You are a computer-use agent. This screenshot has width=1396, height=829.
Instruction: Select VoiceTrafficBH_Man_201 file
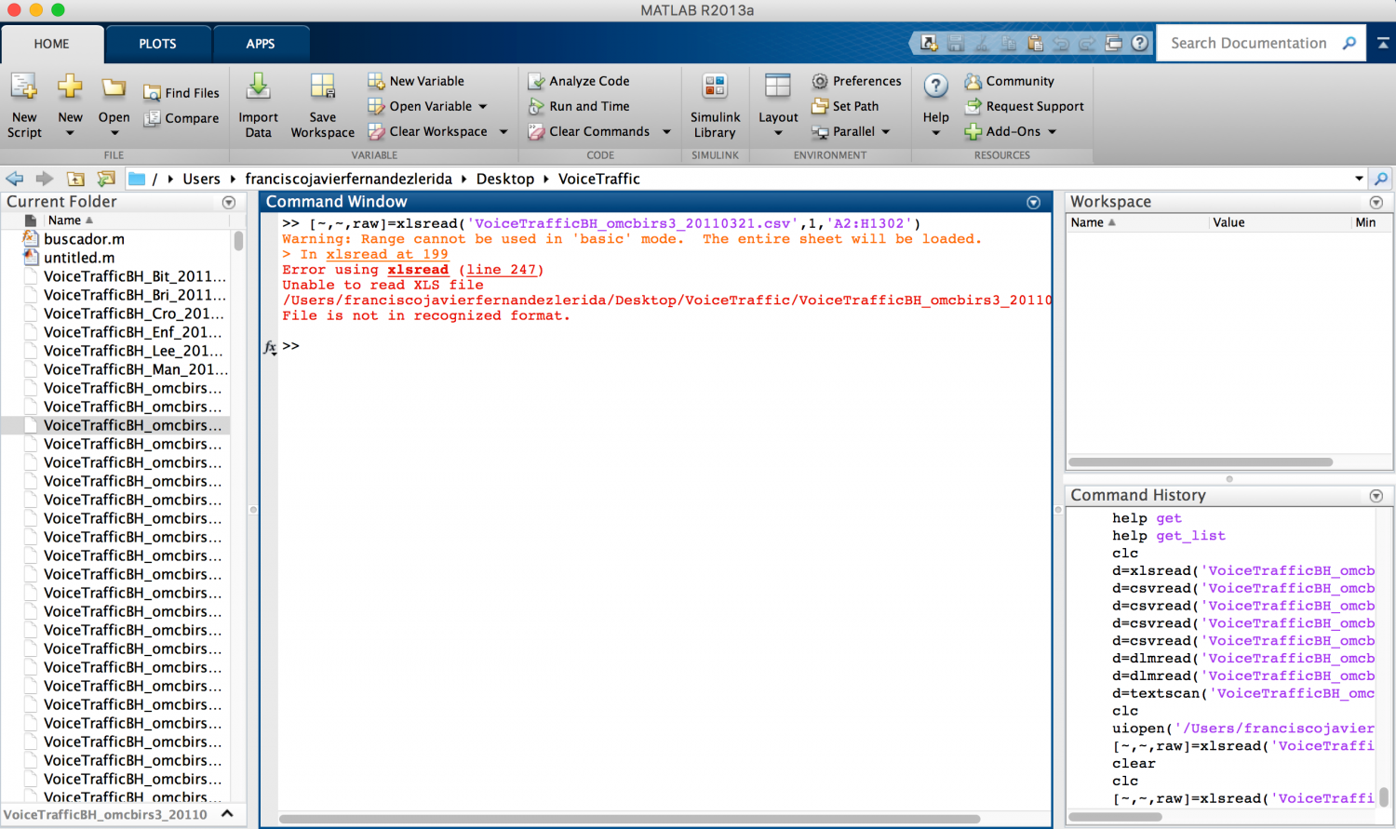[x=135, y=369]
